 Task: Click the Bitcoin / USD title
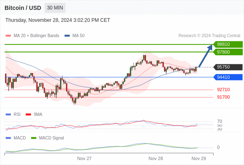(23, 8)
